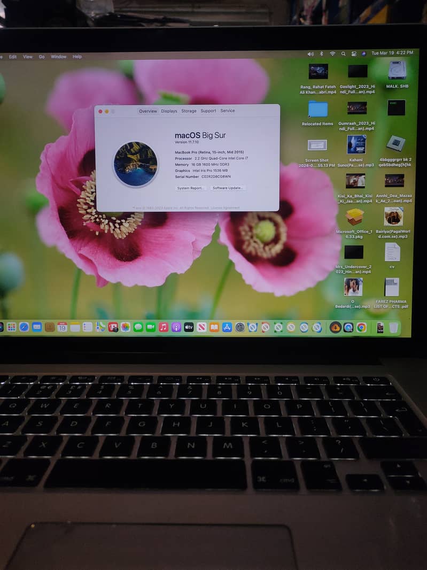The image size is (427, 570).
Task: Open Launchpad from the Dock
Action: [12, 327]
